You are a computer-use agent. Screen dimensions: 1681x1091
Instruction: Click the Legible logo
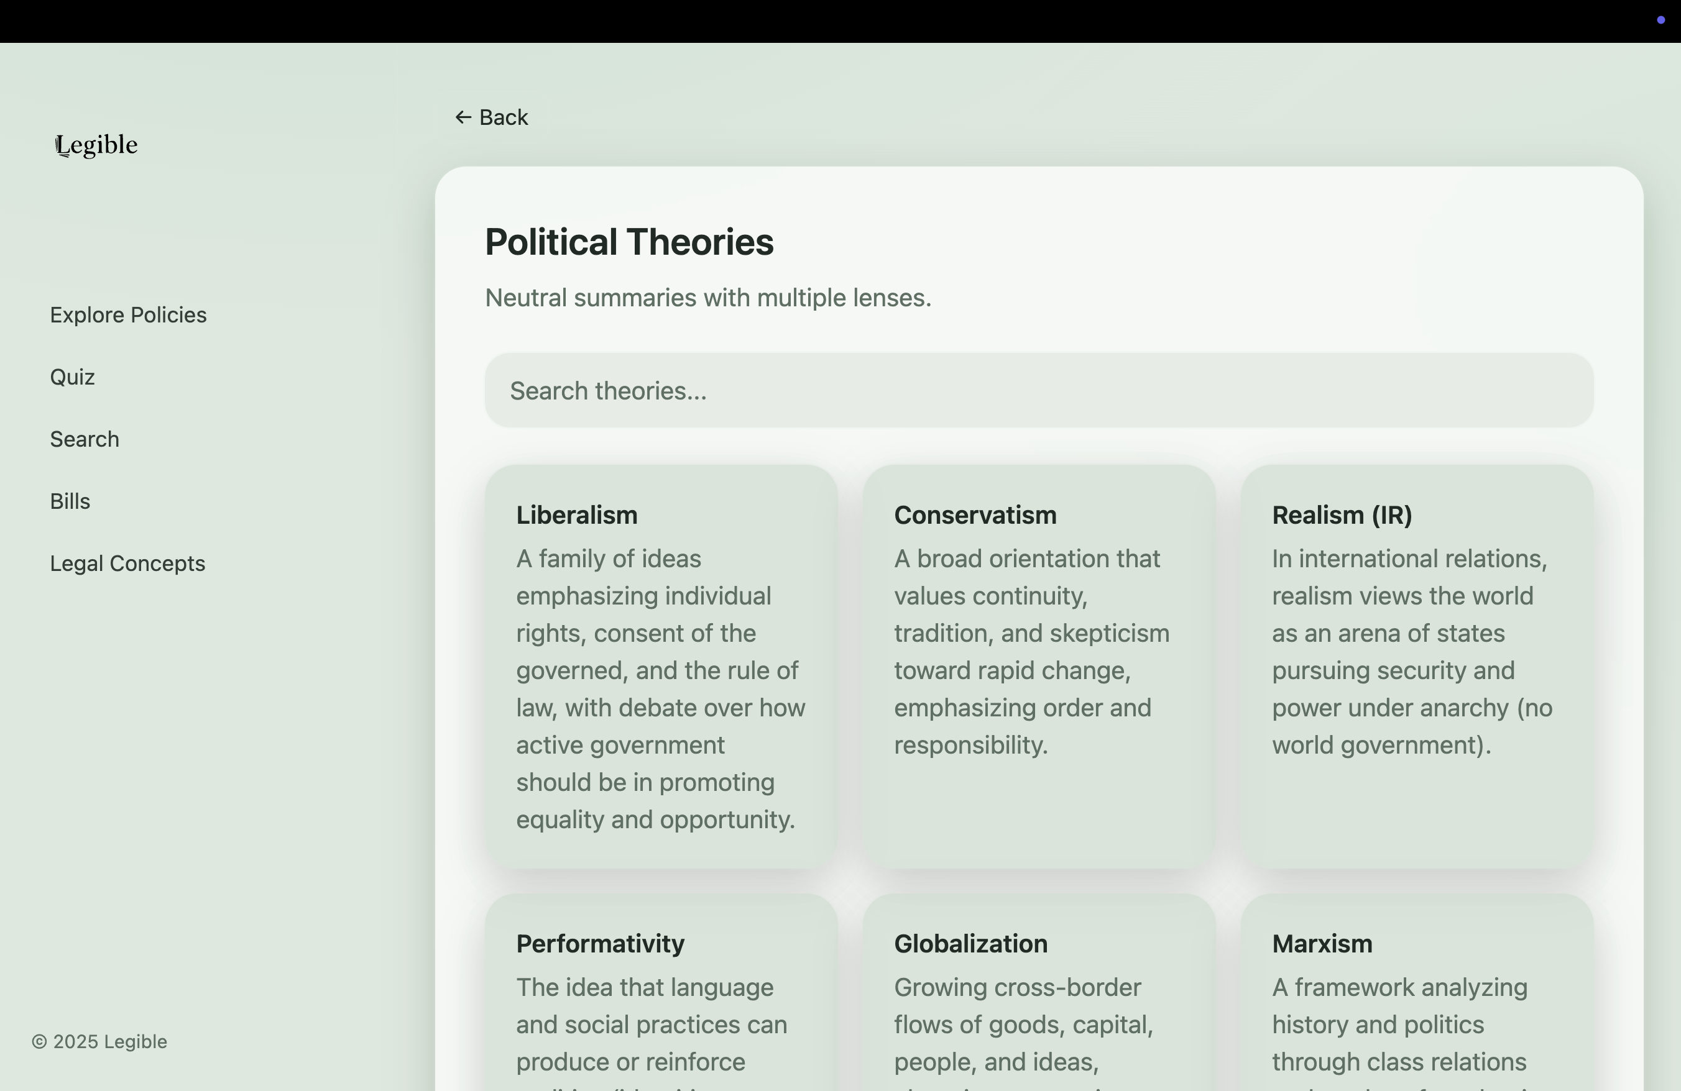pyautogui.click(x=97, y=145)
